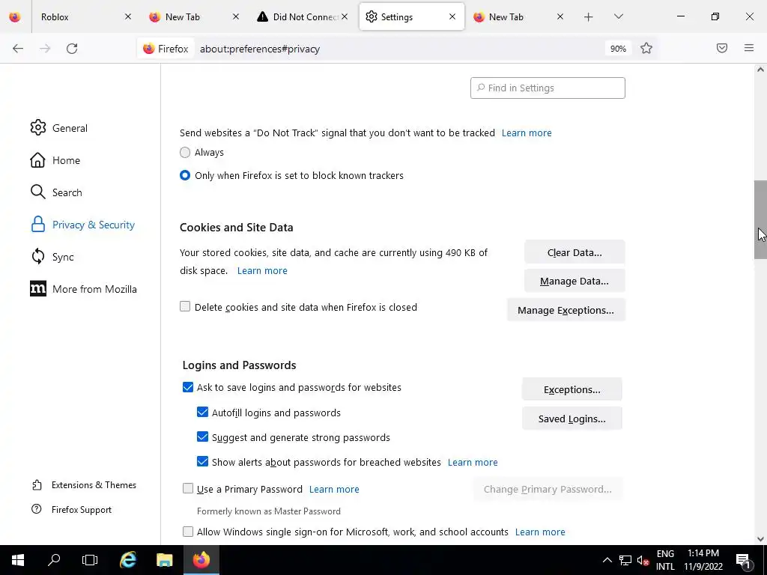
Task: Click the logins Exceptions button
Action: 572,389
